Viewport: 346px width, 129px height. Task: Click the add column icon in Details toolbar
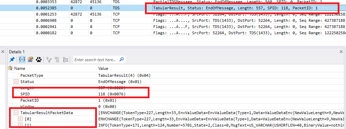57,59
